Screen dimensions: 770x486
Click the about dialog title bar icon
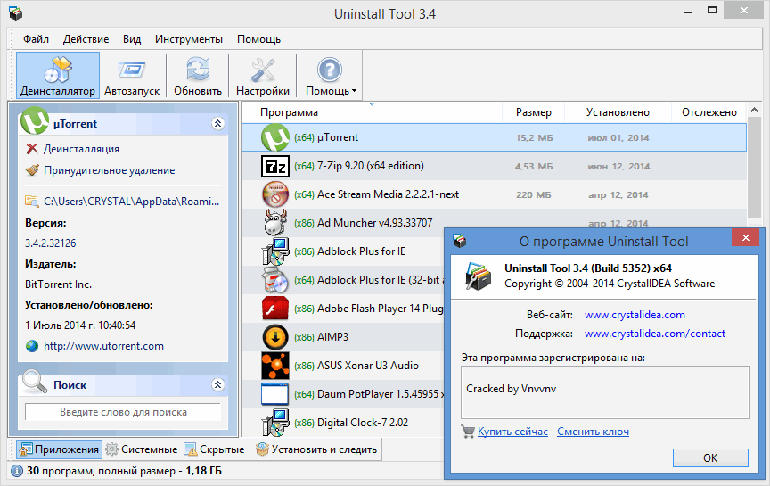[460, 242]
